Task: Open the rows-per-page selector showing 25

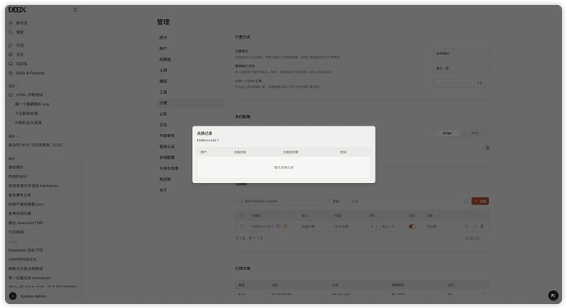Action: pos(472,238)
